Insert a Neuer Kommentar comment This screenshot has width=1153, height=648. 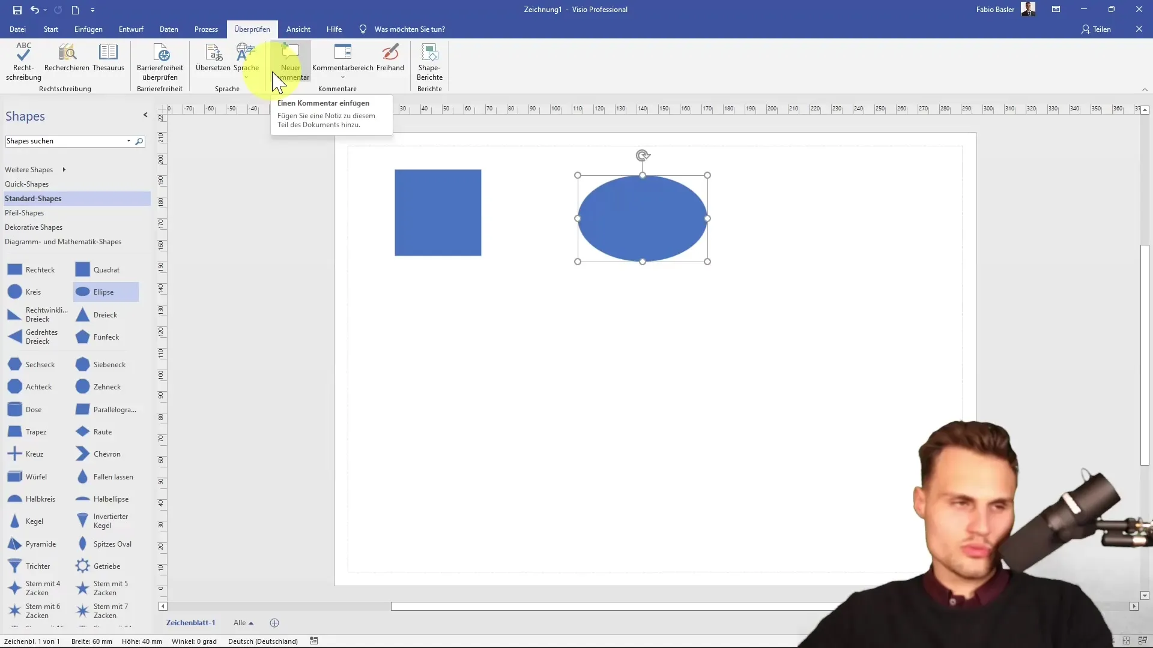click(x=291, y=62)
